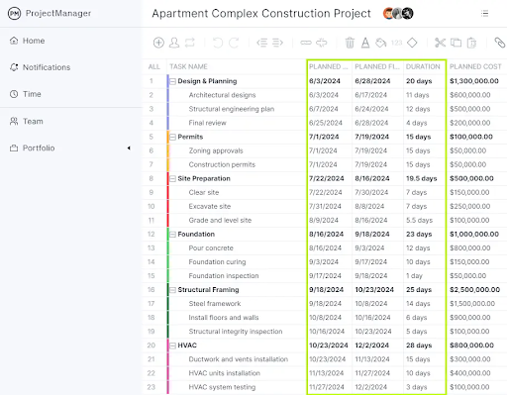
Task: Click the first PLANNED start column header
Action: (329, 66)
